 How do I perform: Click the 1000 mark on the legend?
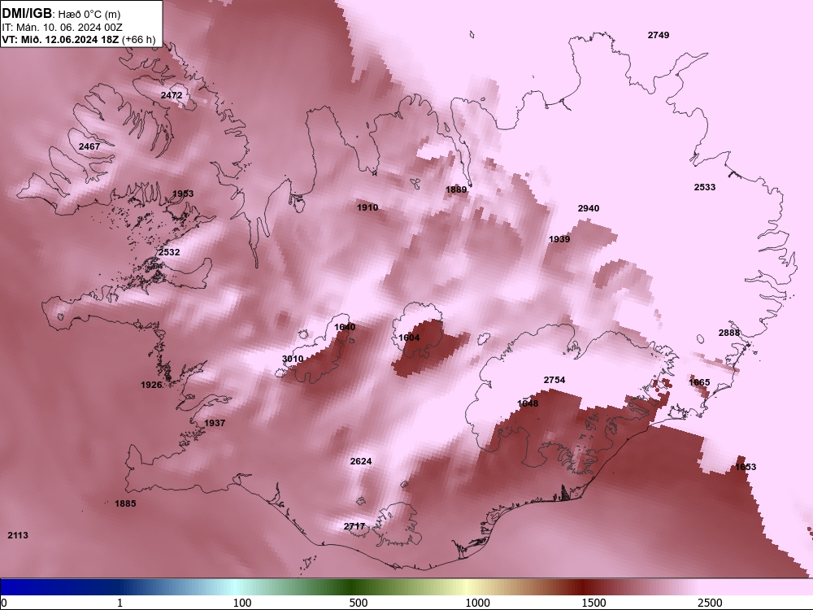(x=477, y=603)
